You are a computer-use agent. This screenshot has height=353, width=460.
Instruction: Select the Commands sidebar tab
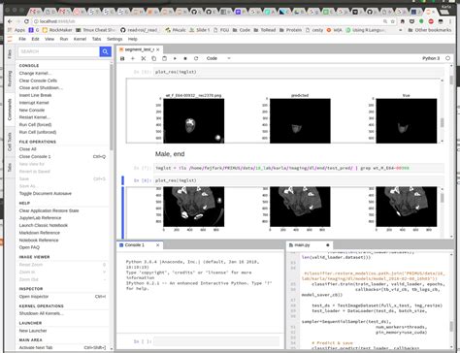point(10,110)
